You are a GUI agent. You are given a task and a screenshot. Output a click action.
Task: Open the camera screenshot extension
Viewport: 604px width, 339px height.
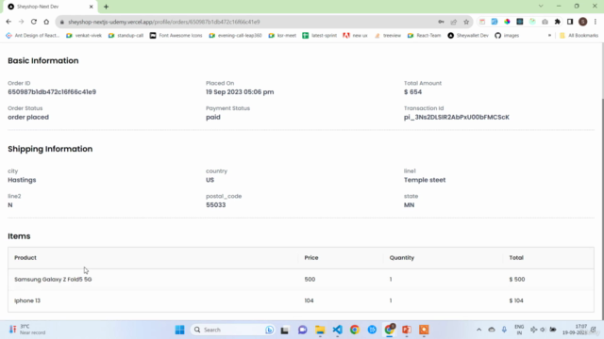(545, 22)
